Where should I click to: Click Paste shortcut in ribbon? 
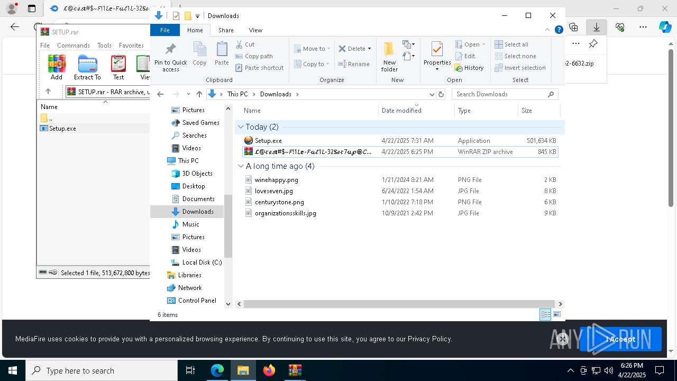tap(259, 68)
